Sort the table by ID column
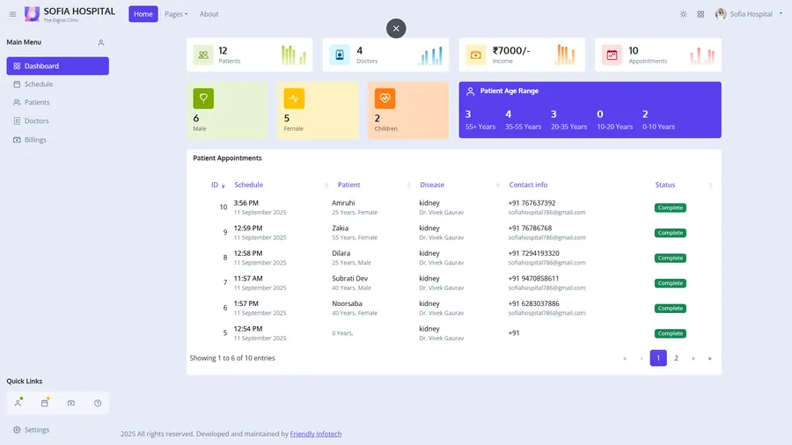 tap(217, 186)
